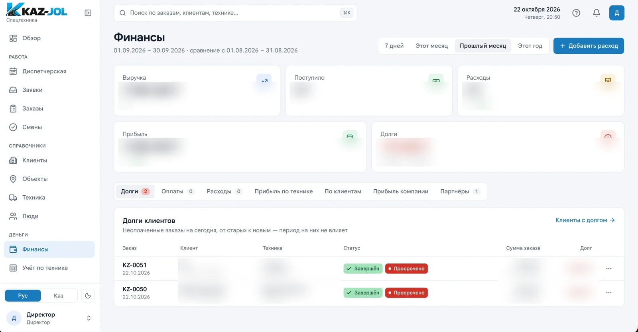Screen dimensions: 638x332
Task: Open Люди in the sidebar
Action: click(x=49, y=216)
